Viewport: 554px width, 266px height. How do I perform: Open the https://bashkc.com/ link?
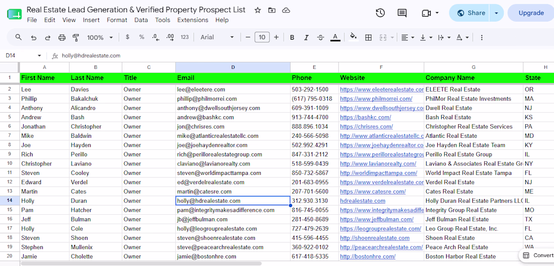[365, 117]
